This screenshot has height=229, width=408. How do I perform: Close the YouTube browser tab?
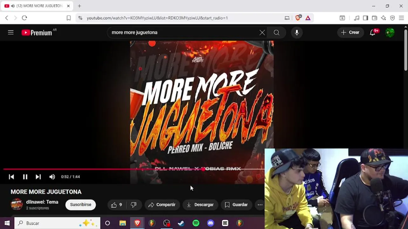[x=68, y=6]
